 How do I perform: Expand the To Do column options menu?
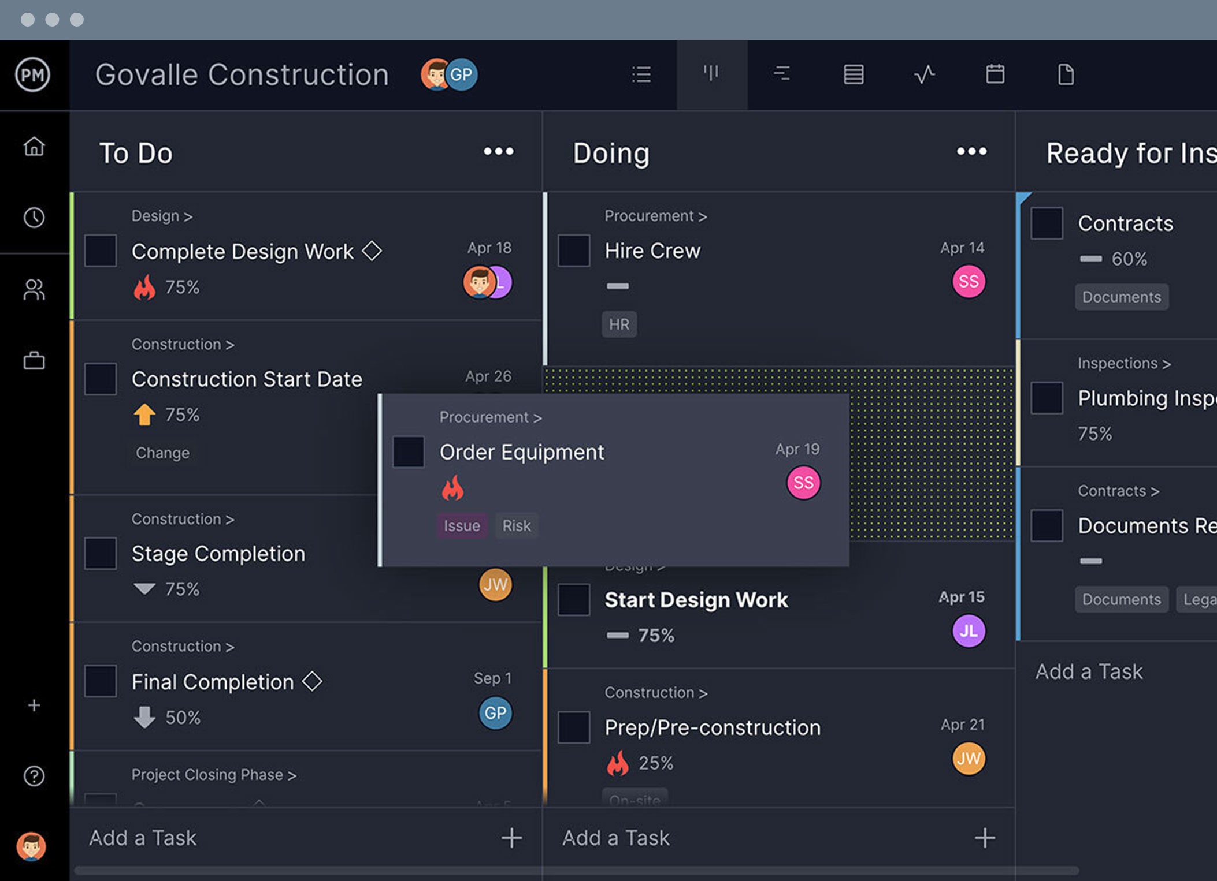tap(498, 153)
